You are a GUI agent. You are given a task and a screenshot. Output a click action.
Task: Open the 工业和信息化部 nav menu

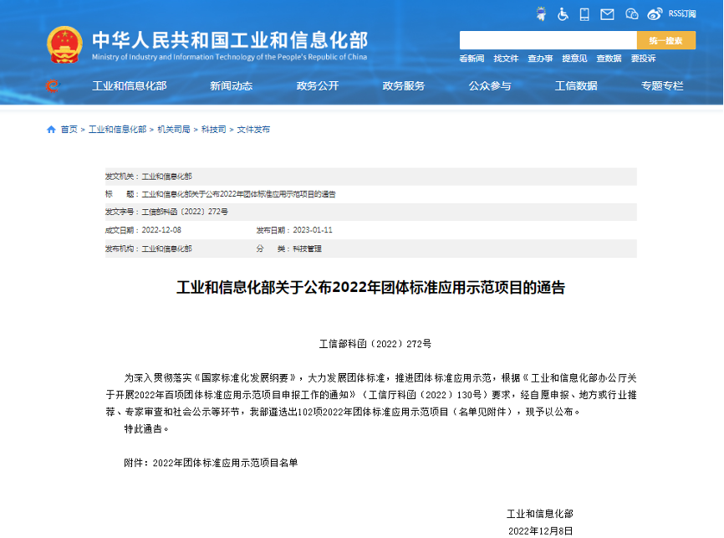pos(130,86)
